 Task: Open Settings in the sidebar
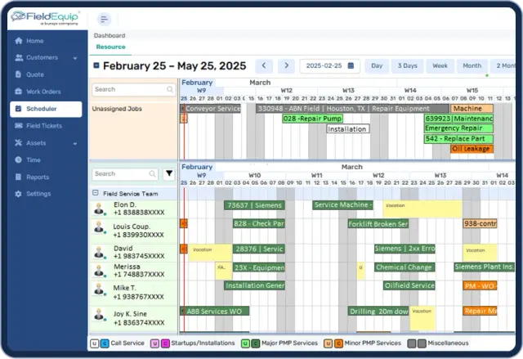tap(46, 194)
